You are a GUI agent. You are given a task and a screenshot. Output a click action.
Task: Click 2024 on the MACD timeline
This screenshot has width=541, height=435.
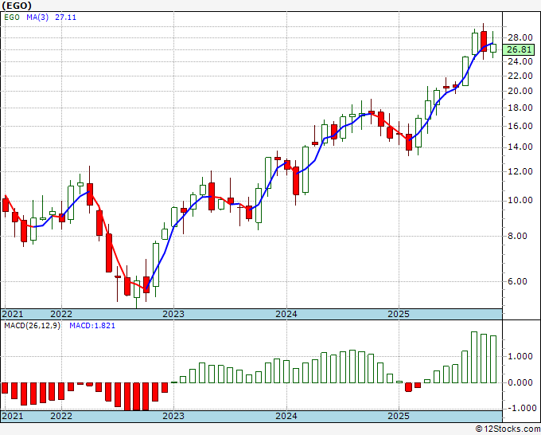coord(286,416)
